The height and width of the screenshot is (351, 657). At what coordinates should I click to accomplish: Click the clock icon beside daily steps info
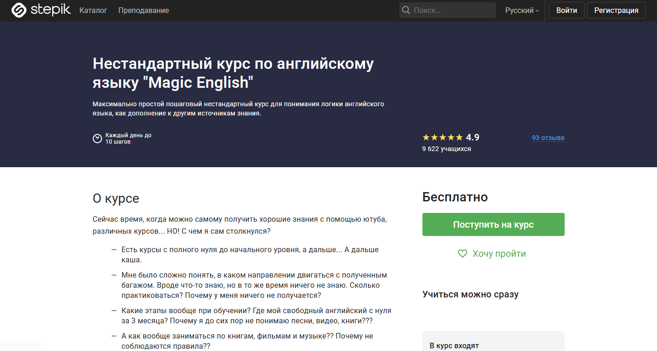tap(97, 138)
